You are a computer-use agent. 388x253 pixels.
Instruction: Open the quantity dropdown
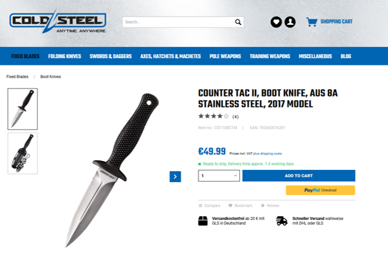(x=219, y=175)
